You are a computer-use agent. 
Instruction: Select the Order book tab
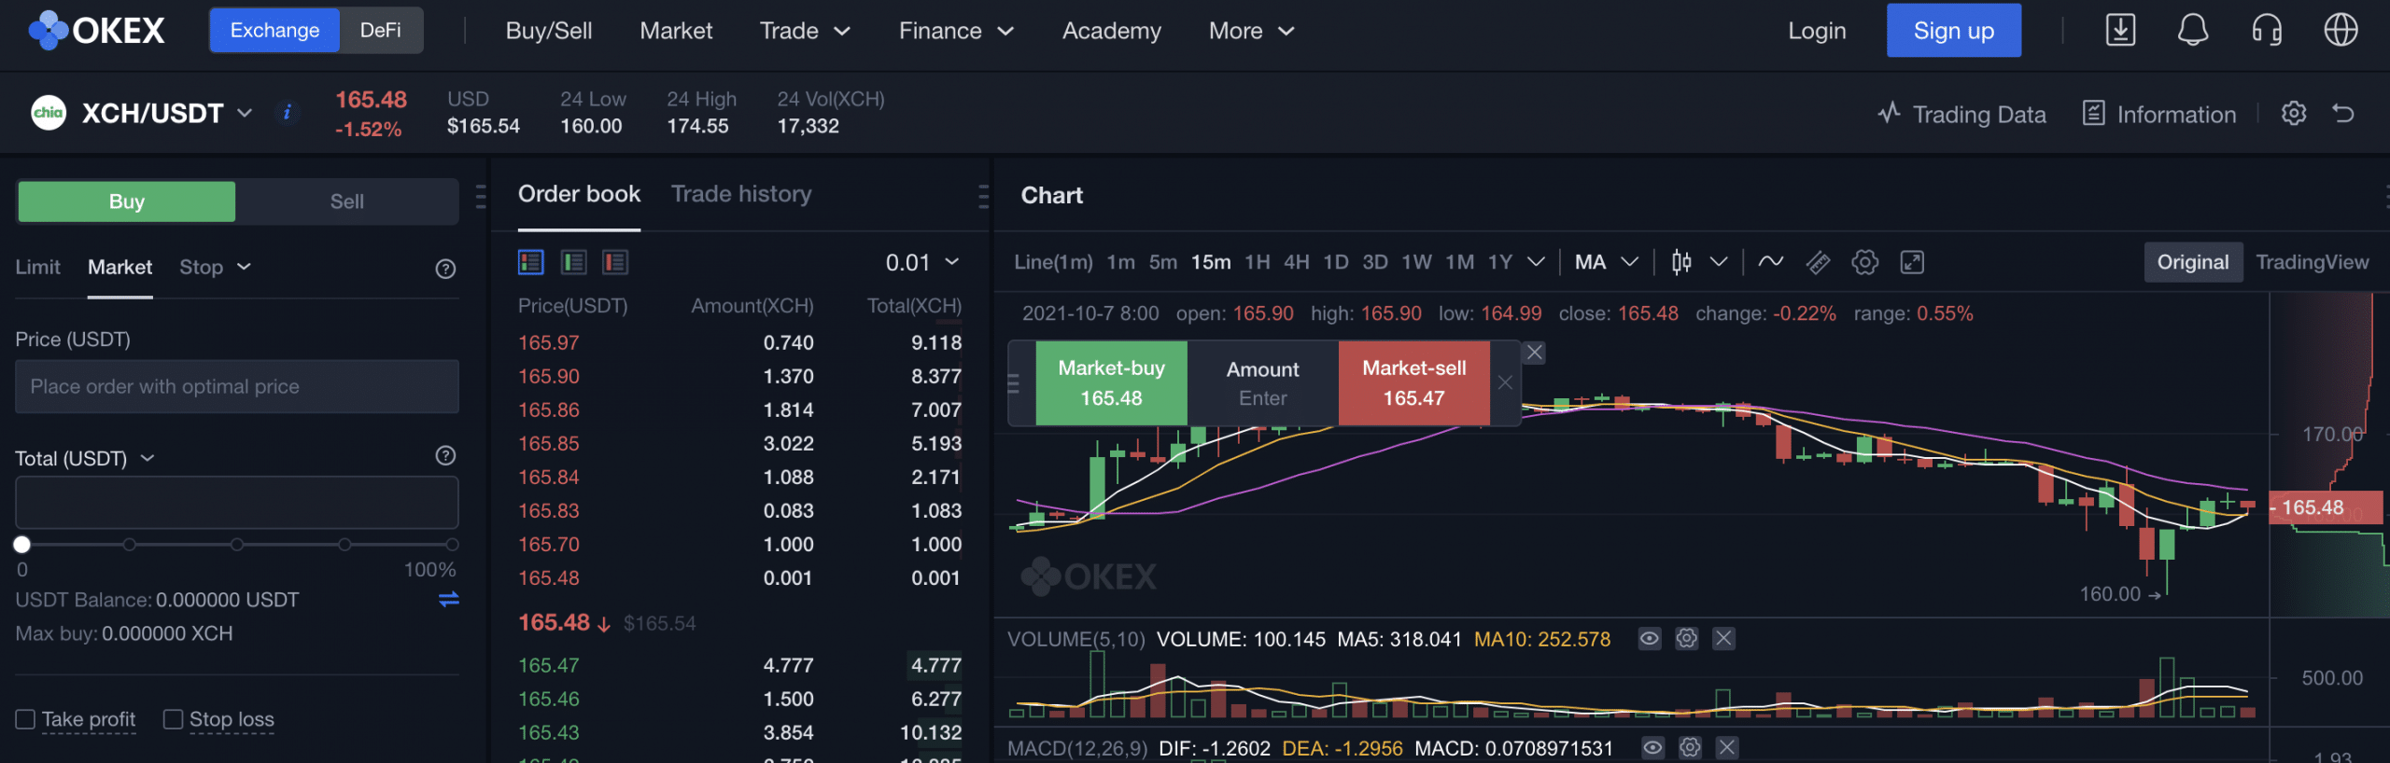579,194
